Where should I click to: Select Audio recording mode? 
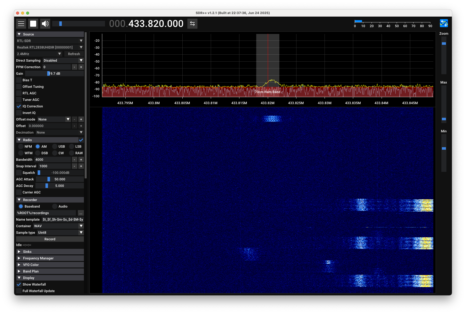(55, 206)
